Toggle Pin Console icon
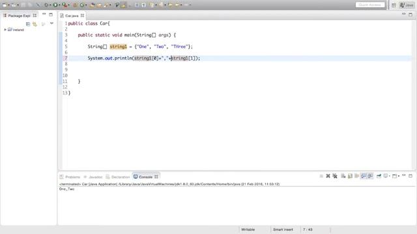 [x=379, y=176]
